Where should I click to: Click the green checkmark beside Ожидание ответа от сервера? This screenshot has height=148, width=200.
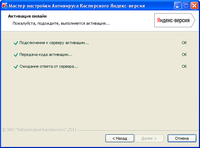[x=16, y=67]
